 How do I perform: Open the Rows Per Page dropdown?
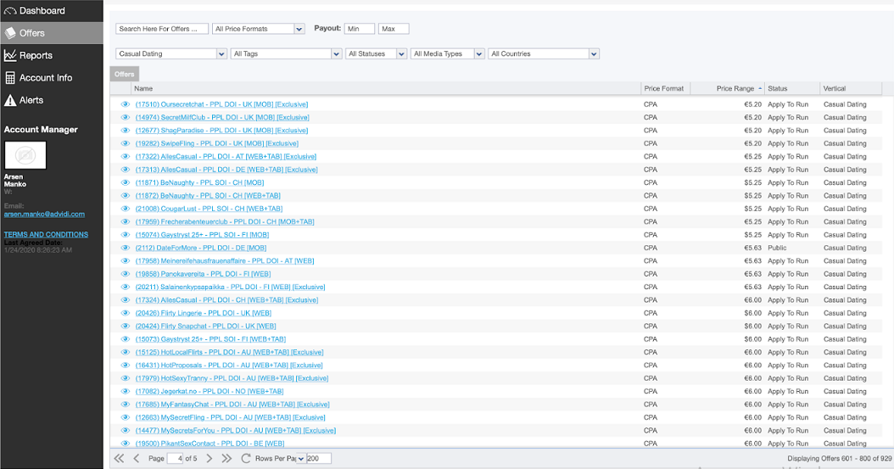click(x=301, y=458)
